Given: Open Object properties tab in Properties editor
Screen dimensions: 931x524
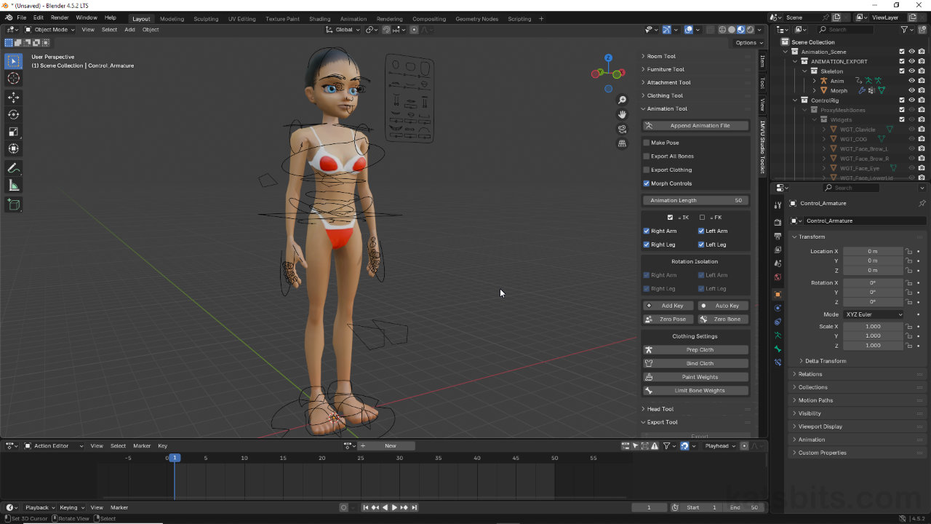Looking at the screenshot, I should click(778, 294).
